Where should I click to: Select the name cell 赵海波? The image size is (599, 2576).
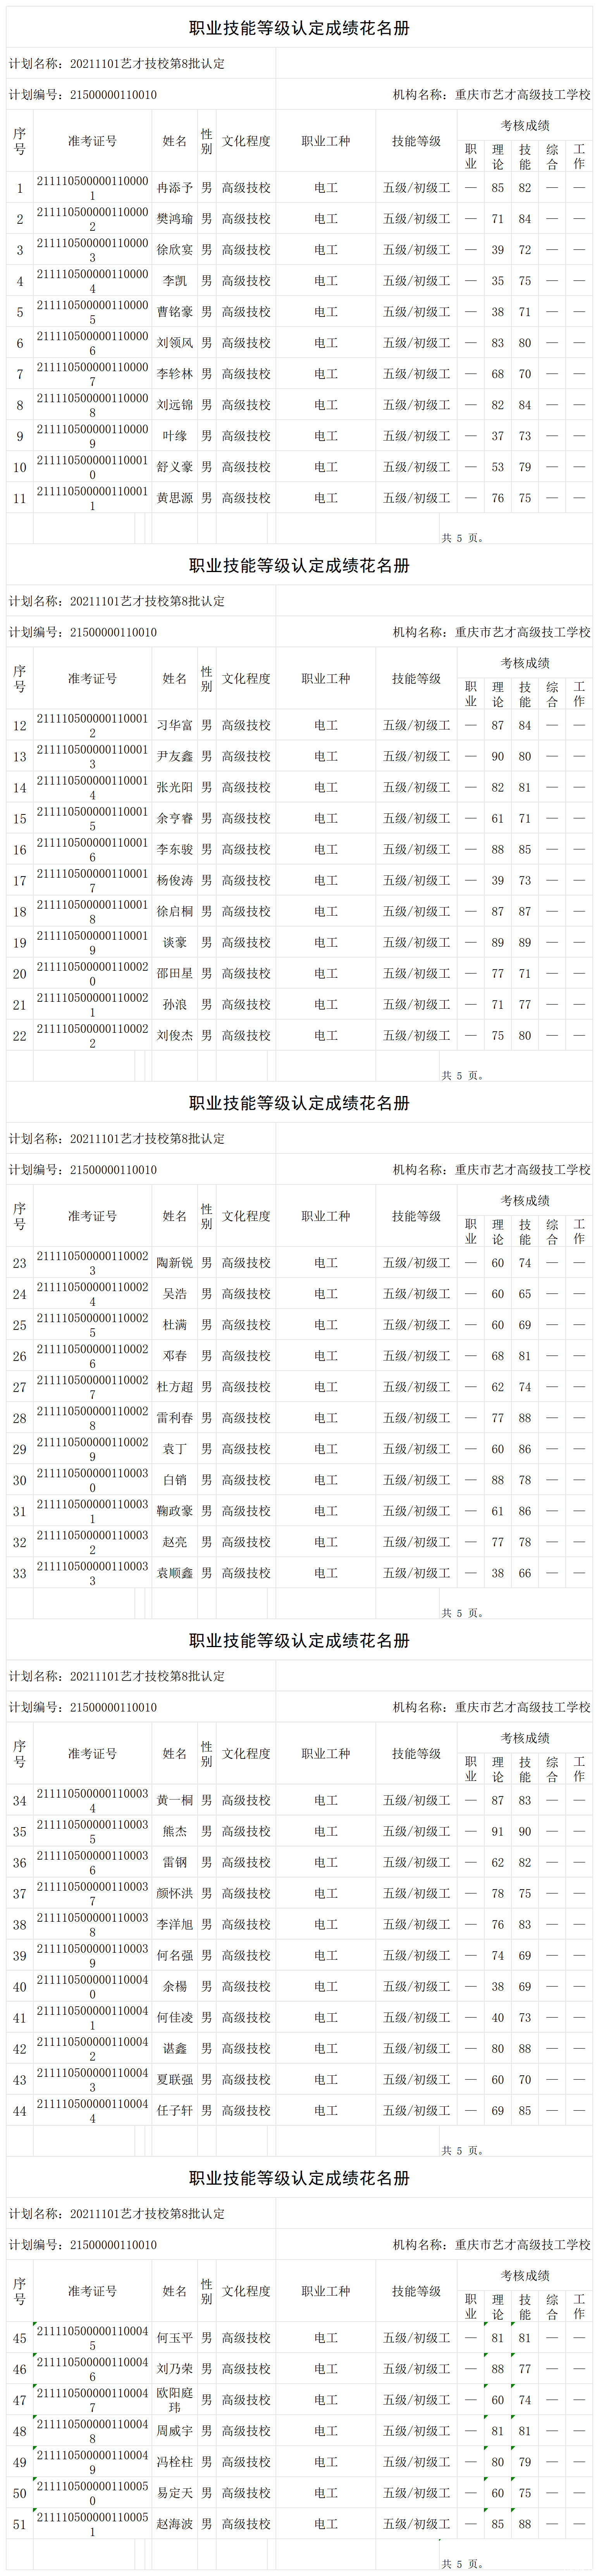coord(175,2524)
